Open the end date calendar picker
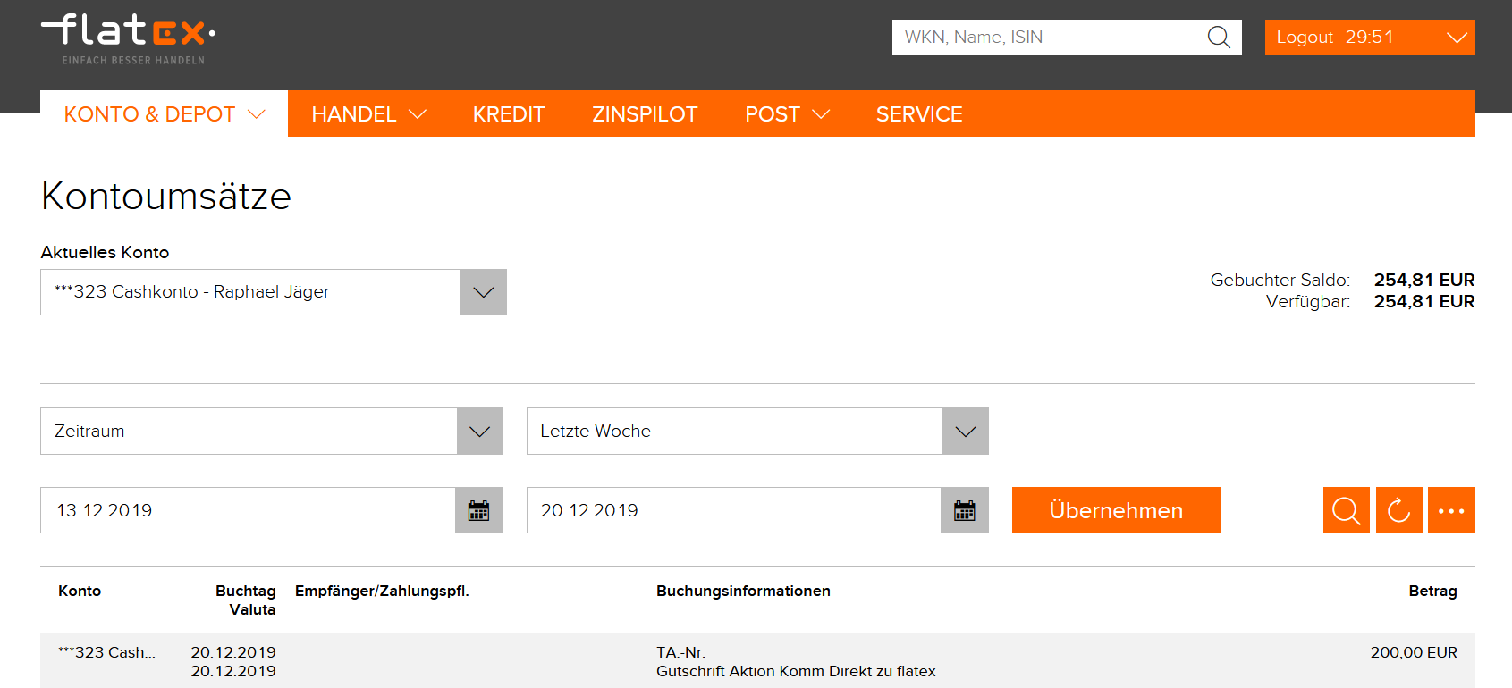This screenshot has width=1512, height=688. click(x=965, y=510)
